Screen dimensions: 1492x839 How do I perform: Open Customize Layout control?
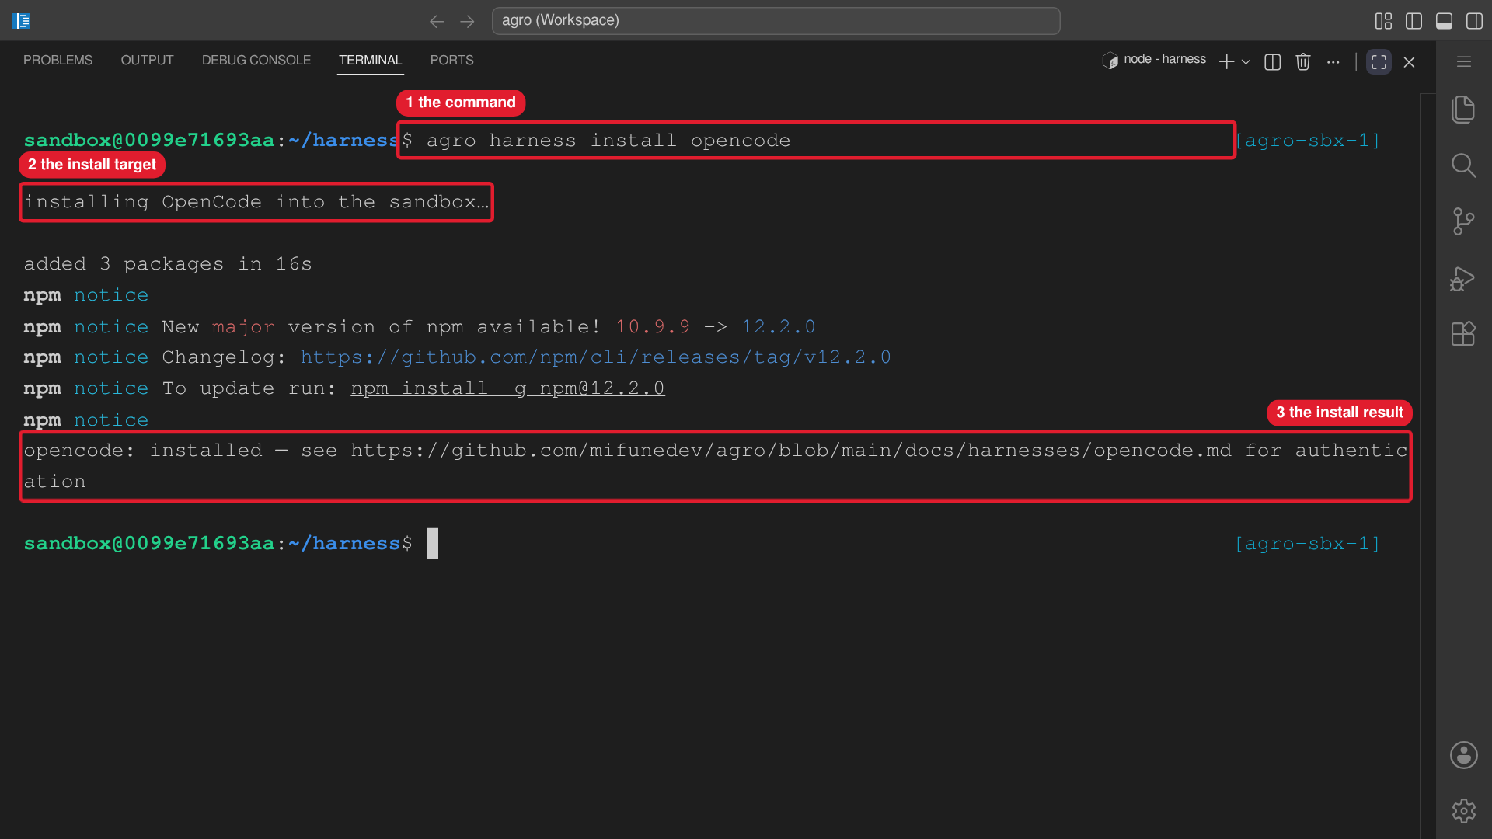point(1383,21)
